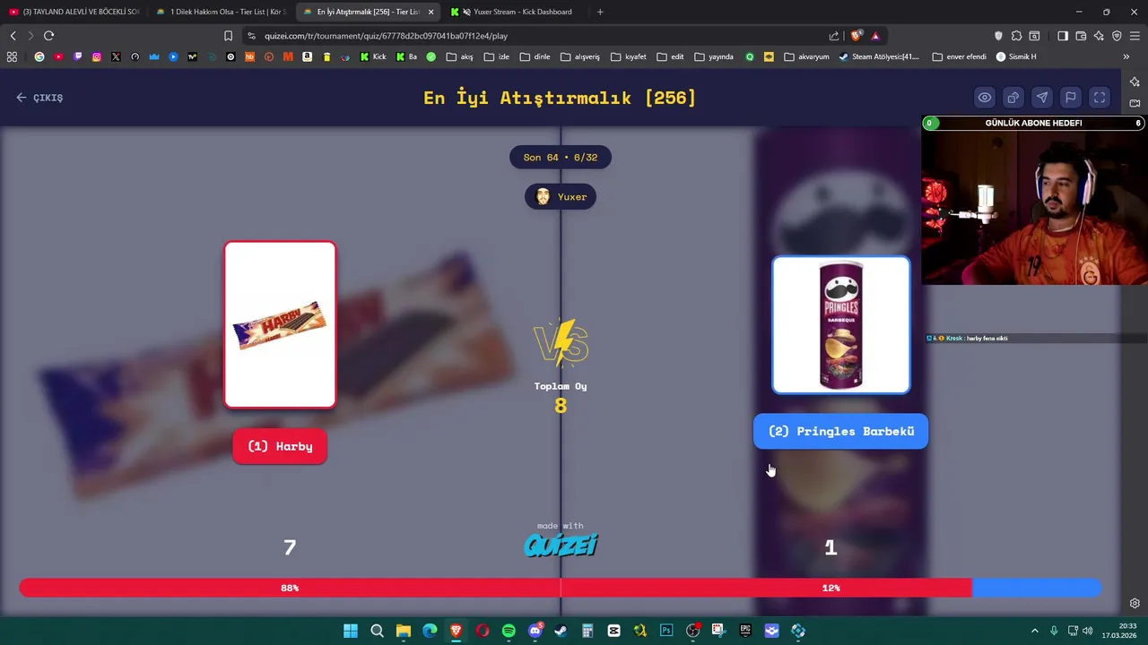Select the Pringles Barbeque image card
Screen dimensions: 1148x645
point(841,325)
